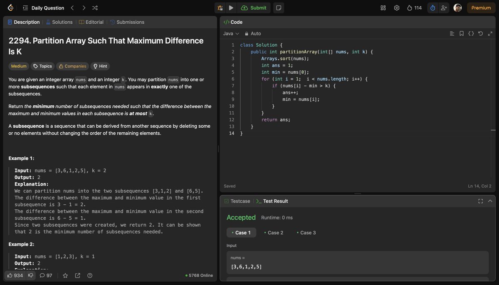Dislike the problem thumbs down
The width and height of the screenshot is (499, 285).
[31, 275]
